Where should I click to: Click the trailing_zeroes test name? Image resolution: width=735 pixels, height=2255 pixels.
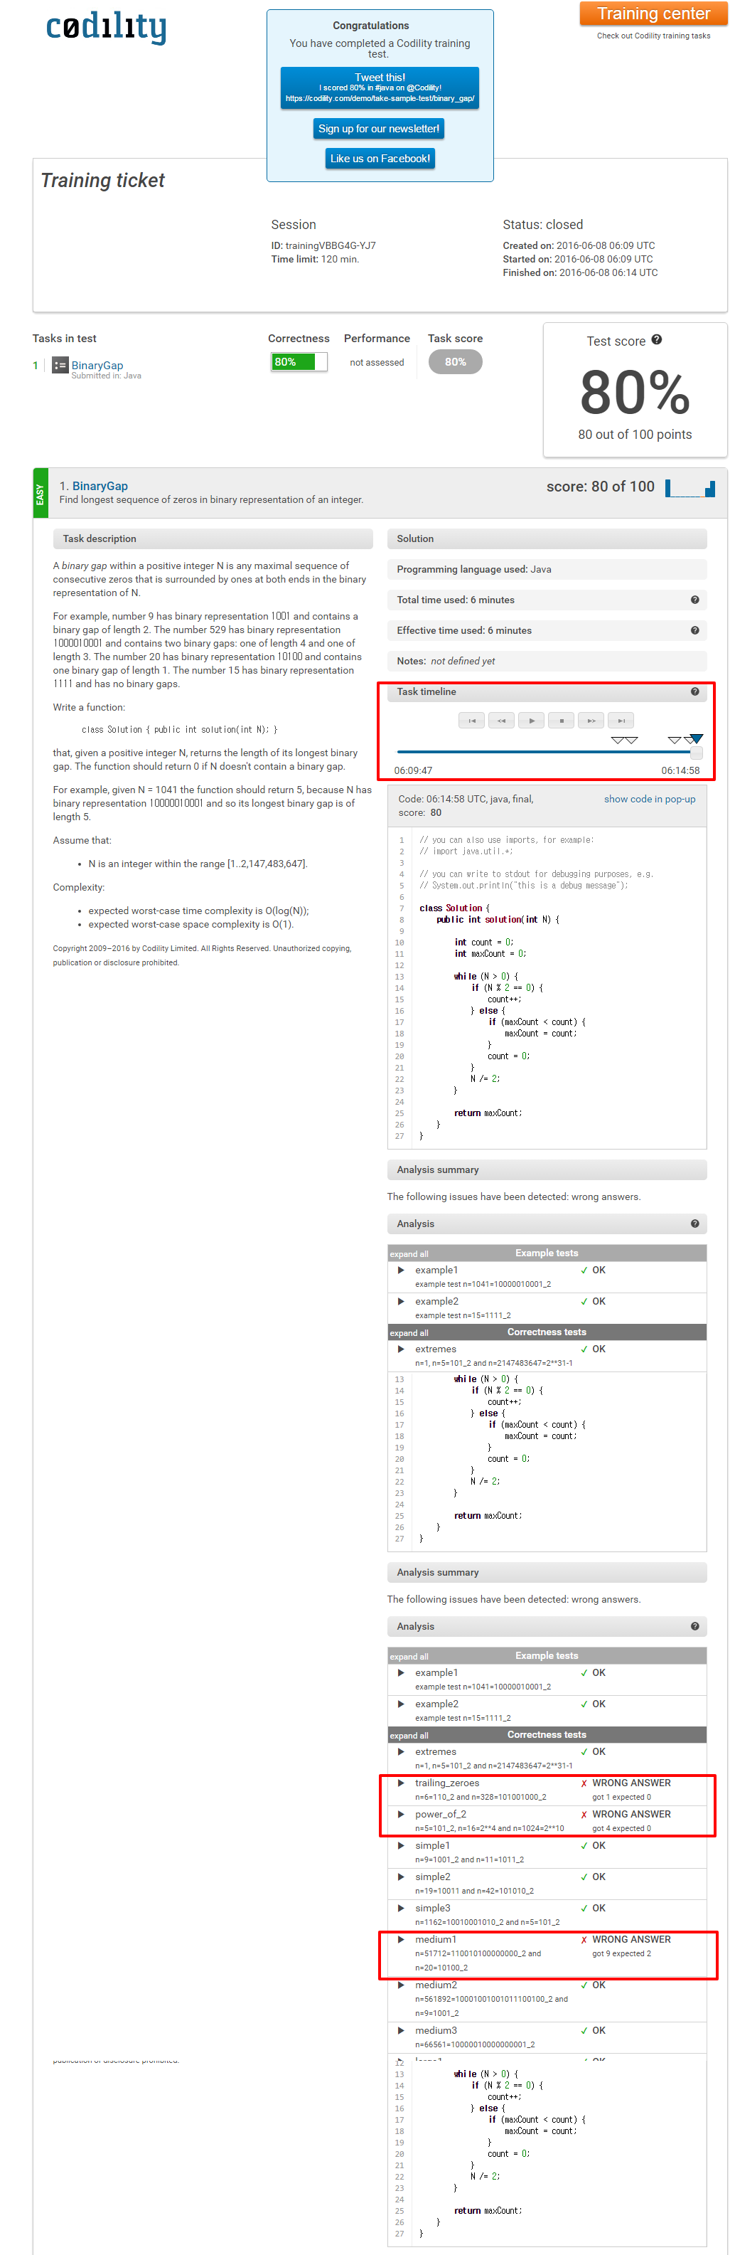coord(447,1783)
